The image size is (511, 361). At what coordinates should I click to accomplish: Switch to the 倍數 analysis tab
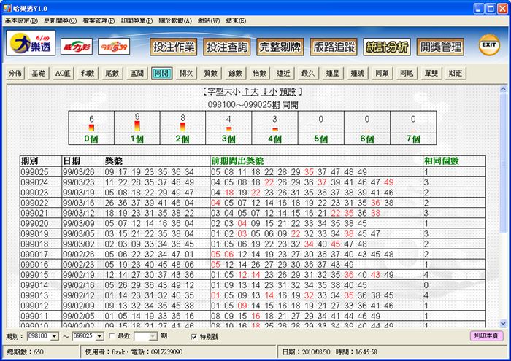pyautogui.click(x=260, y=73)
